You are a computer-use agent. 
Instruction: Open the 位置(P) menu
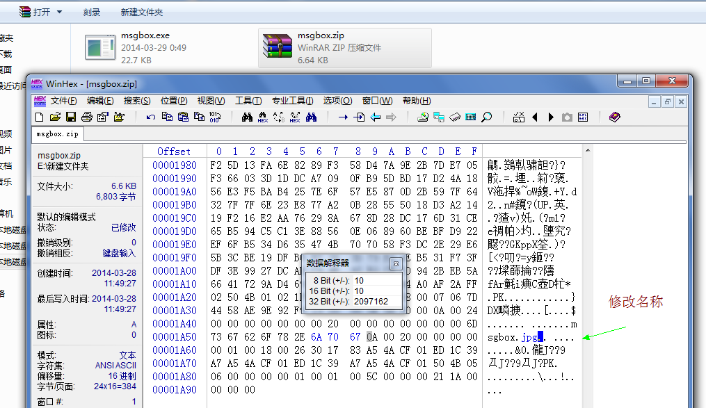(x=174, y=101)
